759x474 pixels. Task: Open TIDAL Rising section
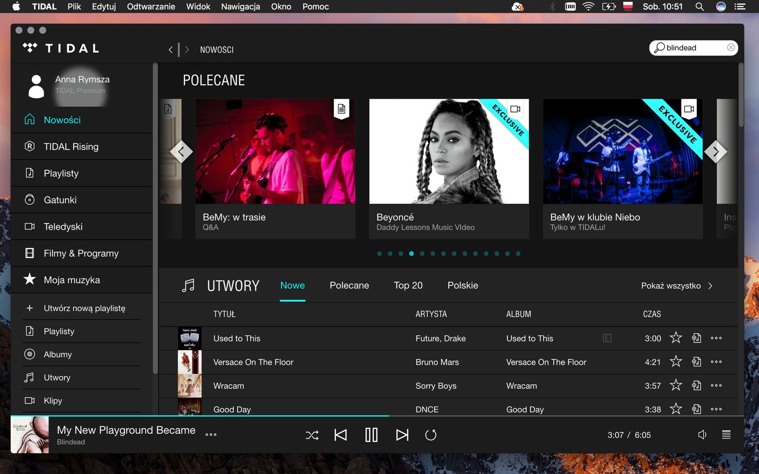(82, 146)
